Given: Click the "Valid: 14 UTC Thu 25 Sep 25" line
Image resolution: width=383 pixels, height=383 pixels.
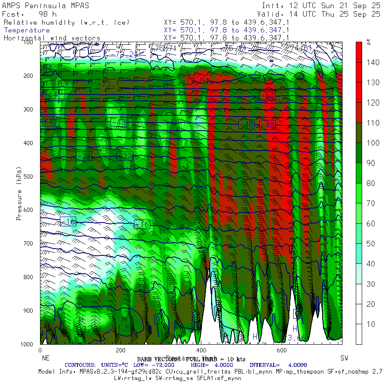Looking at the screenshot, I should point(319,14).
